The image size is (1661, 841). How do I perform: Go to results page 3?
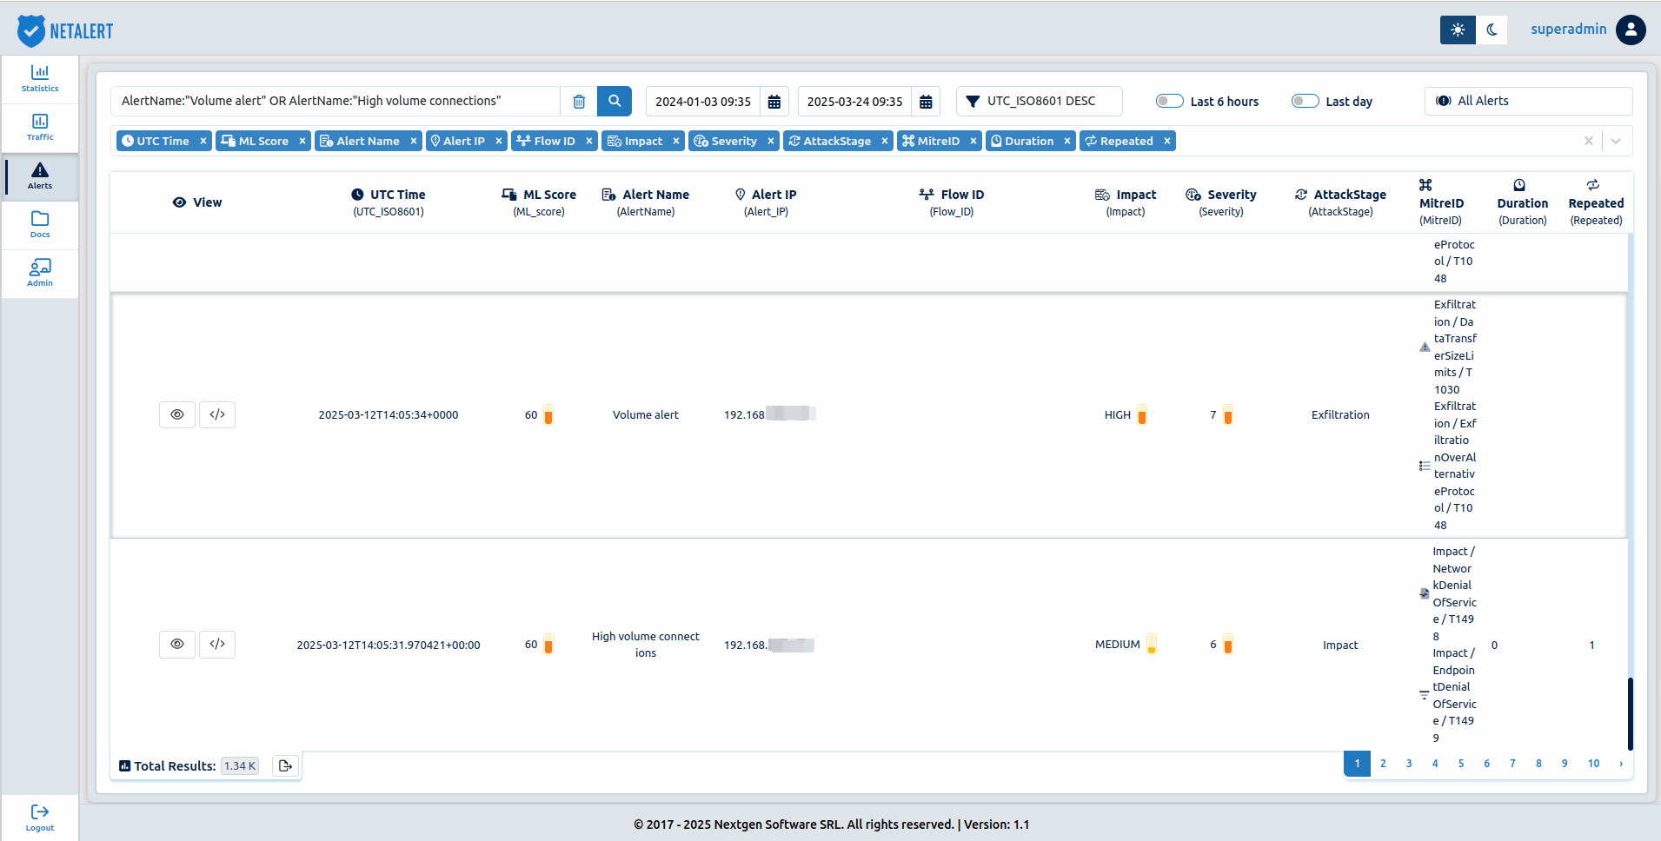click(1409, 764)
